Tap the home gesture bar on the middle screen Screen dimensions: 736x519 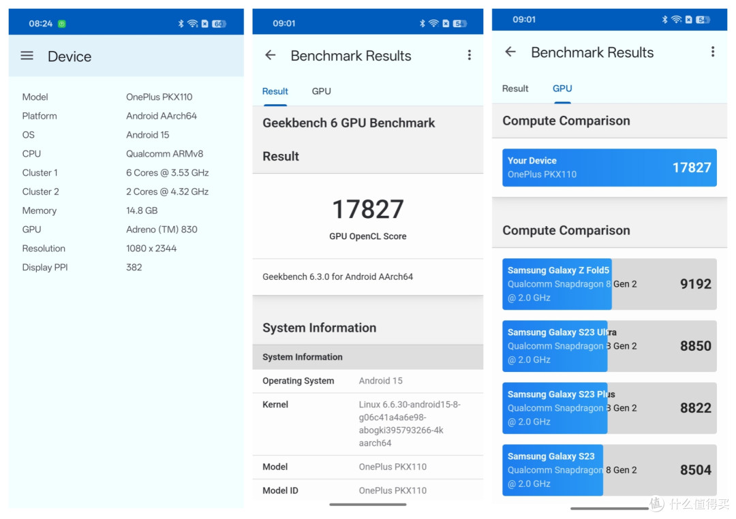[x=368, y=505]
